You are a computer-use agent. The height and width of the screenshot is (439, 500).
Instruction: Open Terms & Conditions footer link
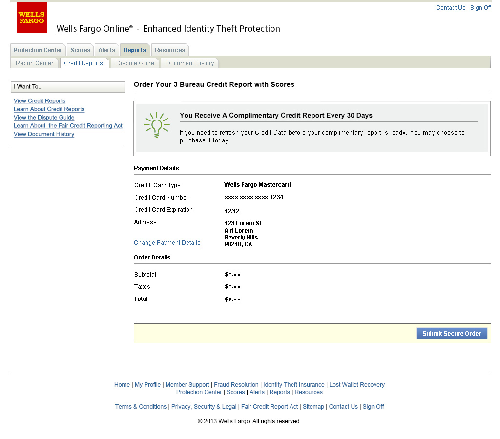(x=141, y=406)
